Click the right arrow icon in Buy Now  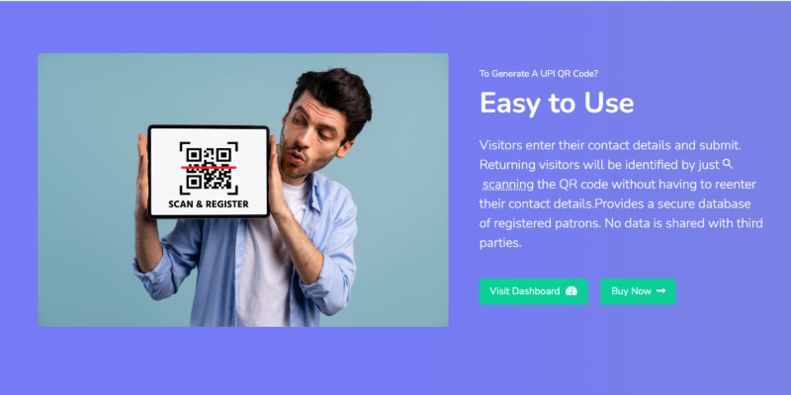(x=660, y=290)
